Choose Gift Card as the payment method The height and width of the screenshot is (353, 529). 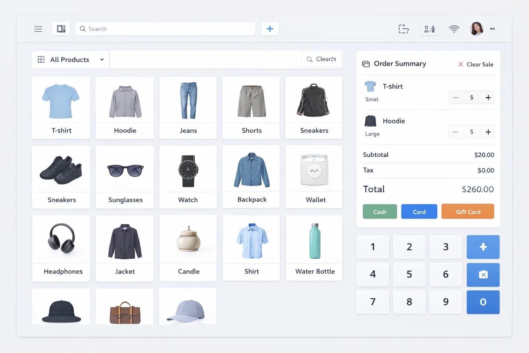(467, 211)
